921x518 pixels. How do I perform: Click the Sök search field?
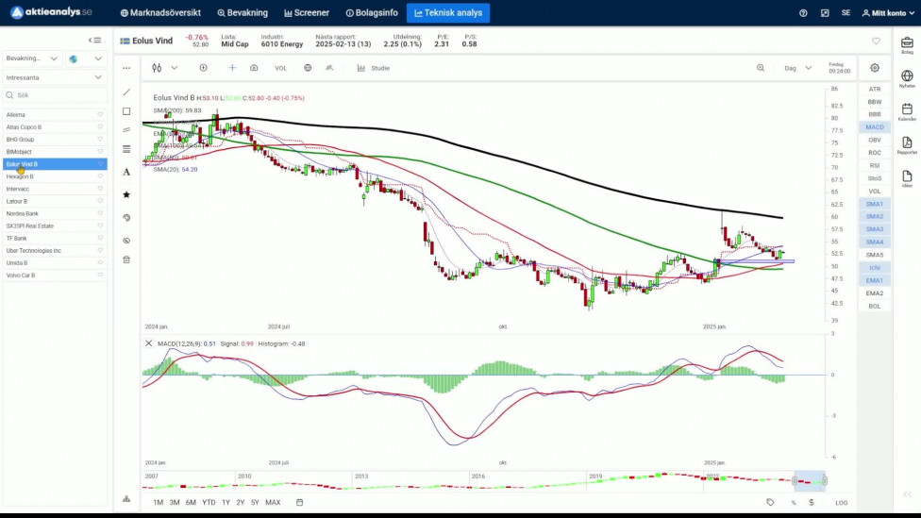(57, 95)
